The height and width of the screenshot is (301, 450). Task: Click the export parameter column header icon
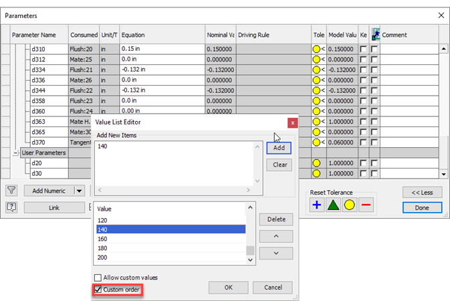[x=375, y=35]
